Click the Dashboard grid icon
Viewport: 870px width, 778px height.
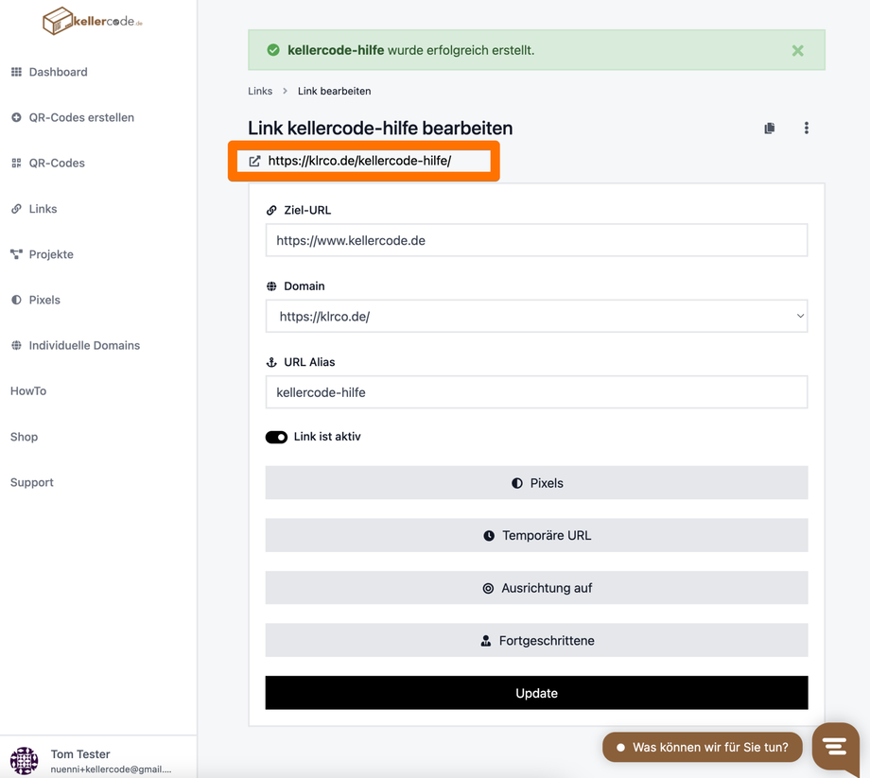(16, 72)
